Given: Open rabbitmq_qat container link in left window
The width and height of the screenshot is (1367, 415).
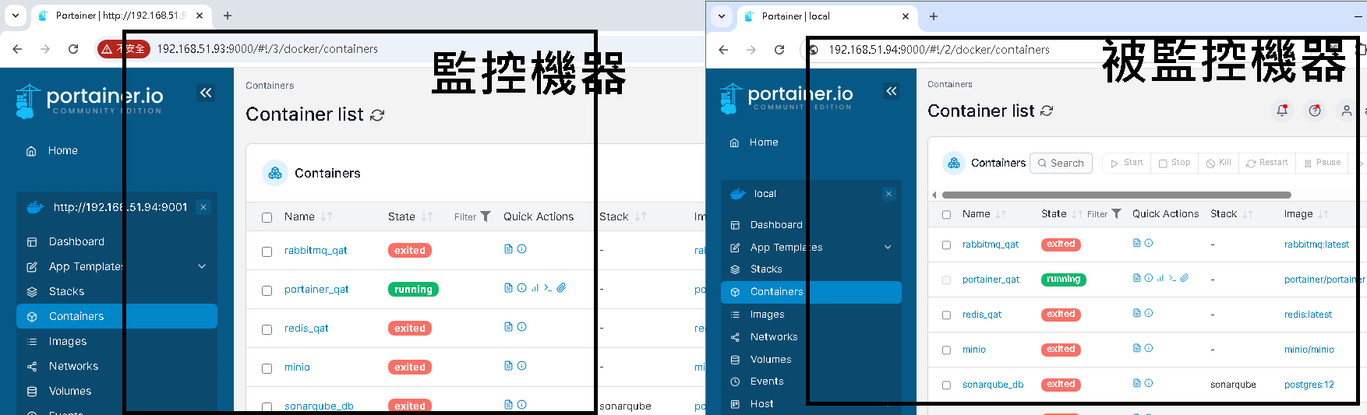Looking at the screenshot, I should 316,250.
